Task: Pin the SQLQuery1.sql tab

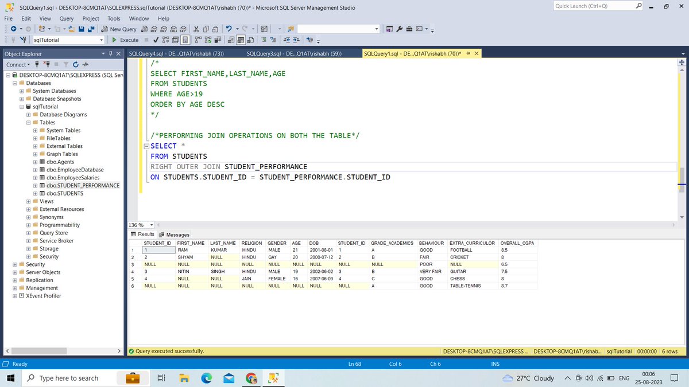Action: pos(468,53)
